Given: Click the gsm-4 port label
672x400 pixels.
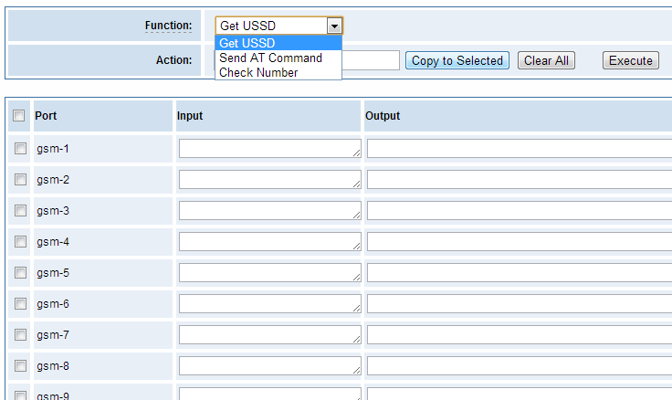Looking at the screenshot, I should tap(53, 242).
